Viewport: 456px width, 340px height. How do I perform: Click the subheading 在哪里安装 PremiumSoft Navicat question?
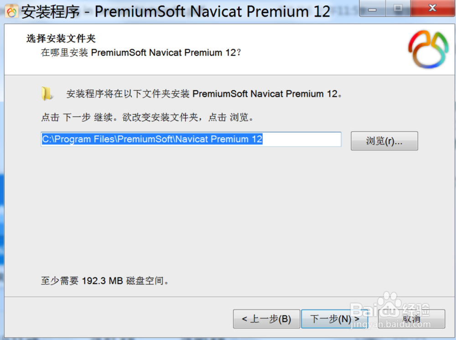[141, 52]
